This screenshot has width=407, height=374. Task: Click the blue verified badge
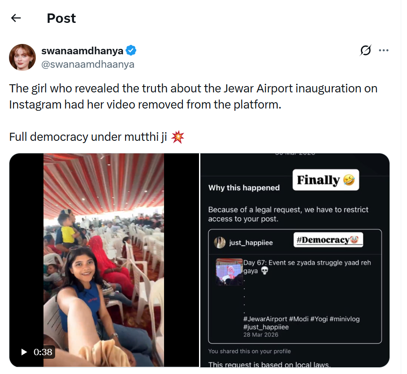point(131,51)
